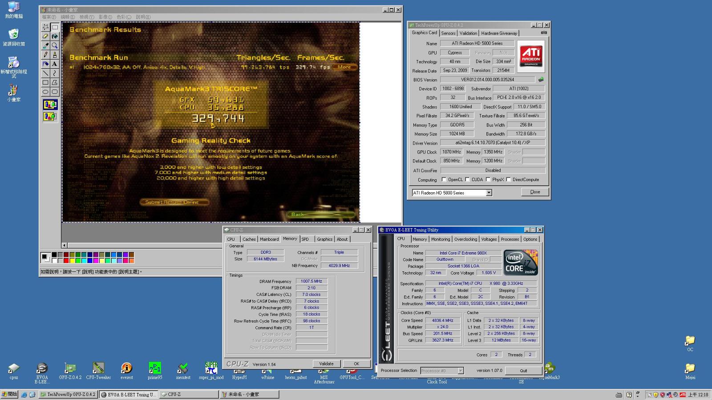The width and height of the screenshot is (712, 400).
Task: Switch to CPU-Z via taskbar button
Action: click(x=189, y=395)
